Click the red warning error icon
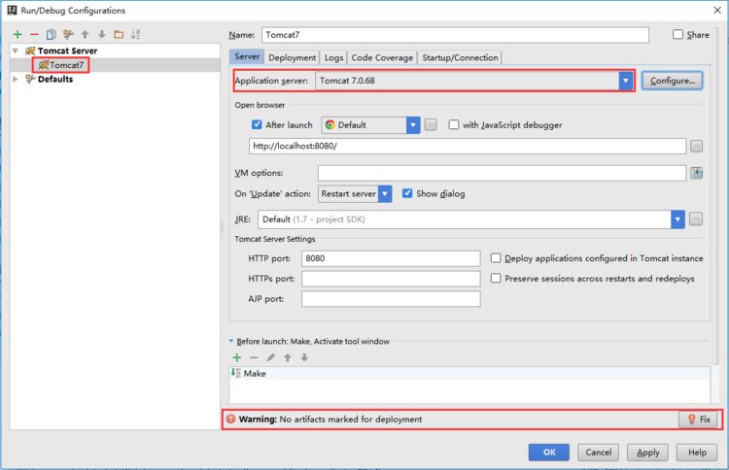729x470 pixels. (230, 419)
